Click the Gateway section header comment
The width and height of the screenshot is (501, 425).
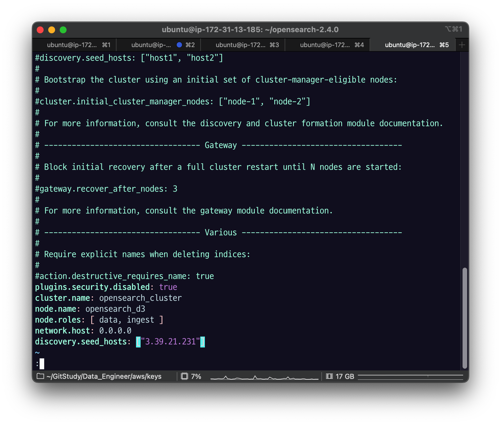click(219, 145)
